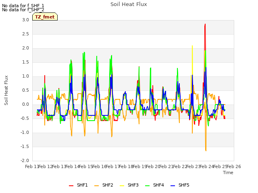Click the orange SHF2 lowest dip near -1.6

(206, 150)
